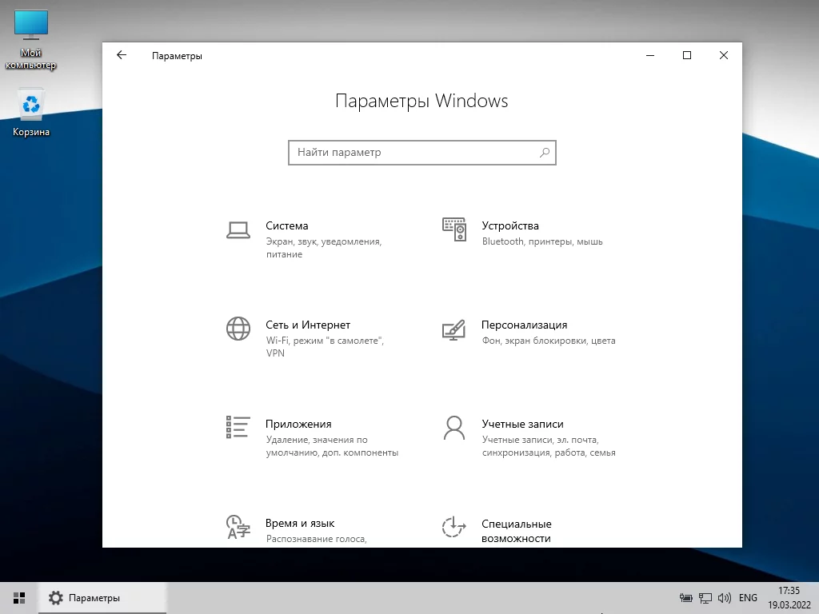
Task: Open the Устройства keyboard and speaker icon
Action: point(454,229)
